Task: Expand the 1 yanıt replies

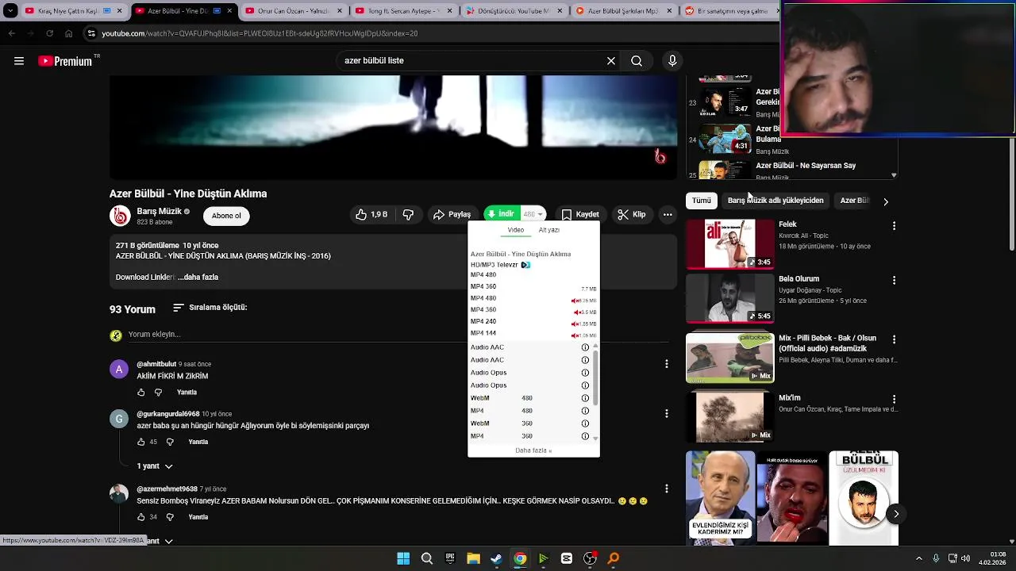Action: pos(155,466)
